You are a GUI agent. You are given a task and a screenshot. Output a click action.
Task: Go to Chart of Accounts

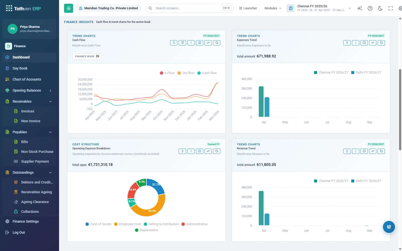29,79
